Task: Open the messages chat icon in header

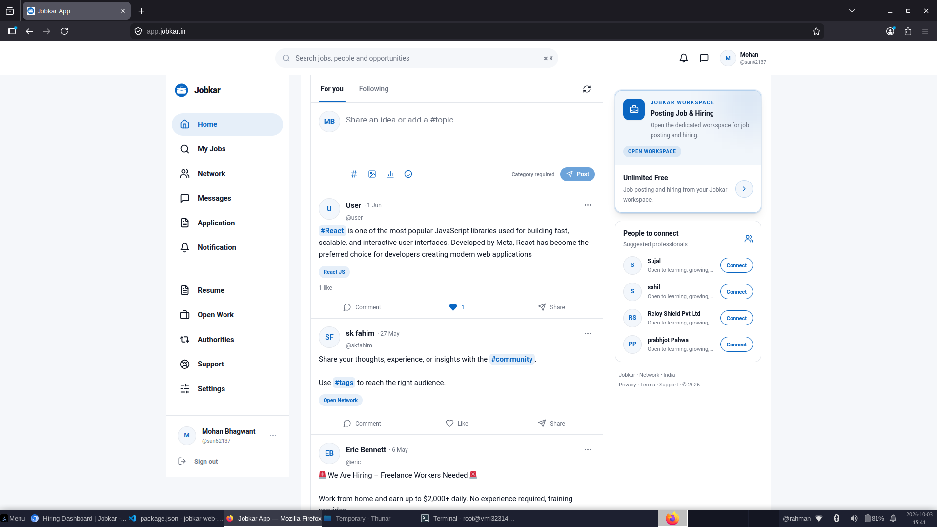Action: (x=704, y=58)
